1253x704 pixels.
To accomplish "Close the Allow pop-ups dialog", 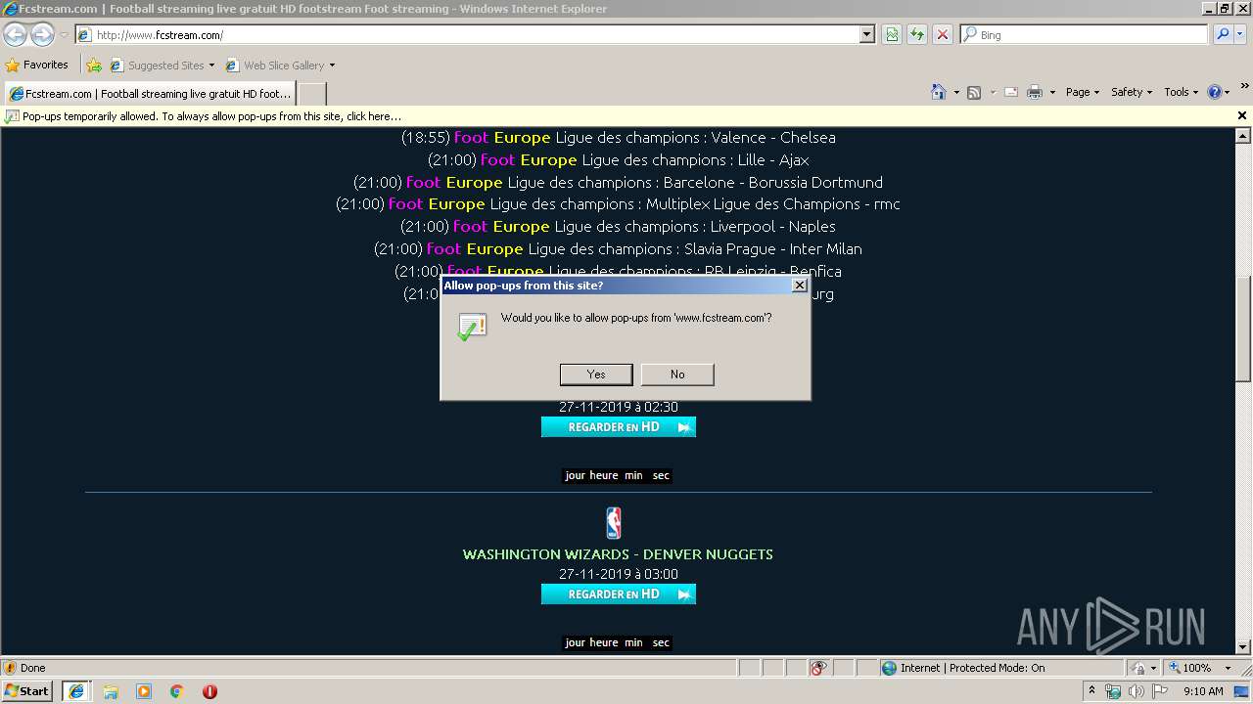I will 800,286.
